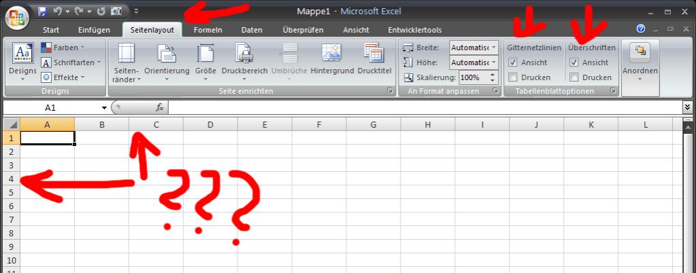Select column H header

427,125
